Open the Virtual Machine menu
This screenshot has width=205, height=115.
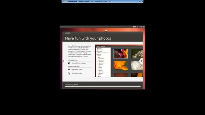click(x=98, y=1)
